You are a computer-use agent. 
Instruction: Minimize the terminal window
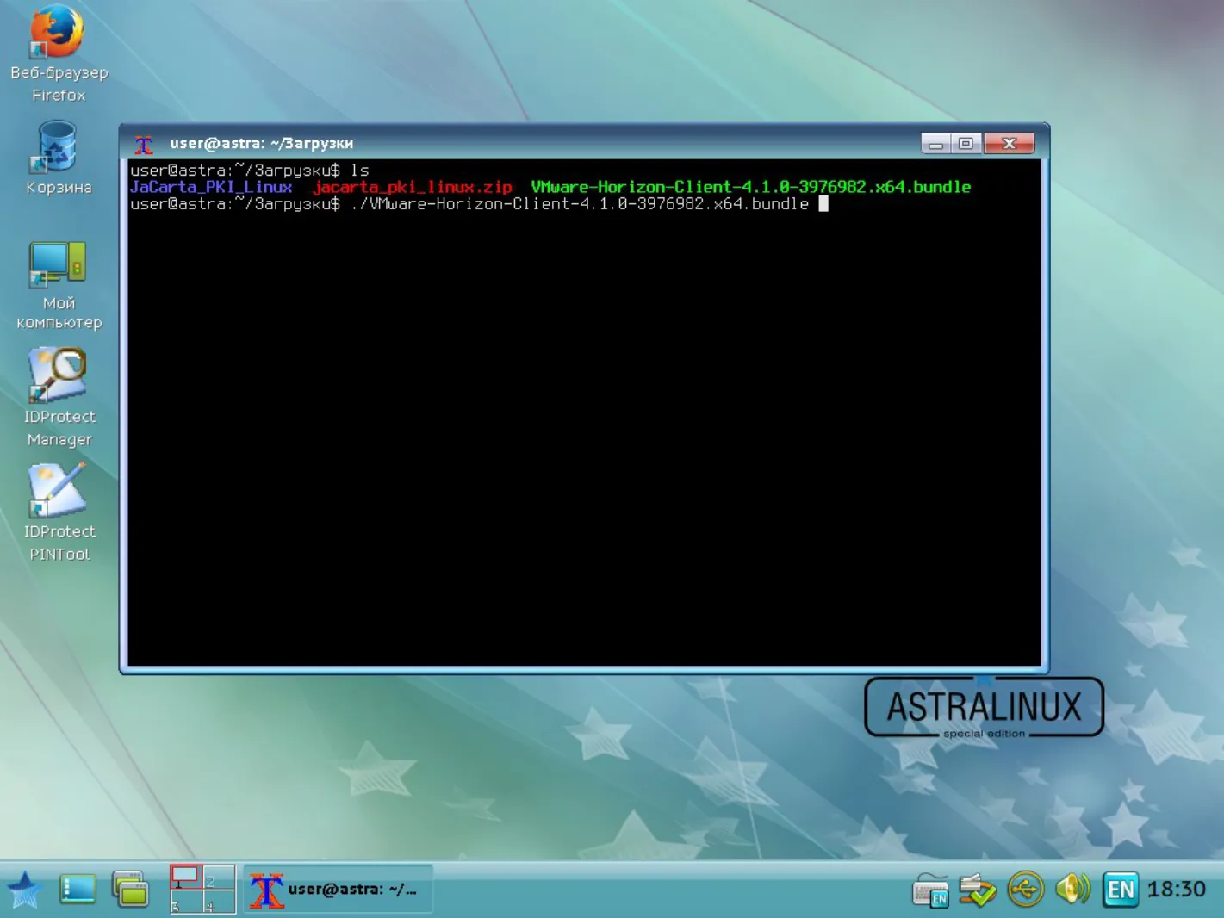coord(935,144)
